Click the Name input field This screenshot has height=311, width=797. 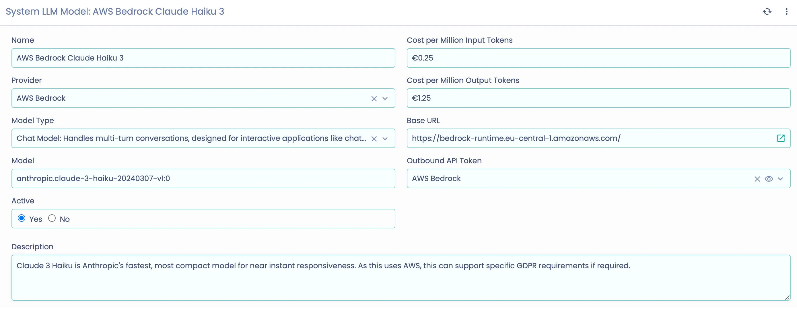pyautogui.click(x=203, y=58)
